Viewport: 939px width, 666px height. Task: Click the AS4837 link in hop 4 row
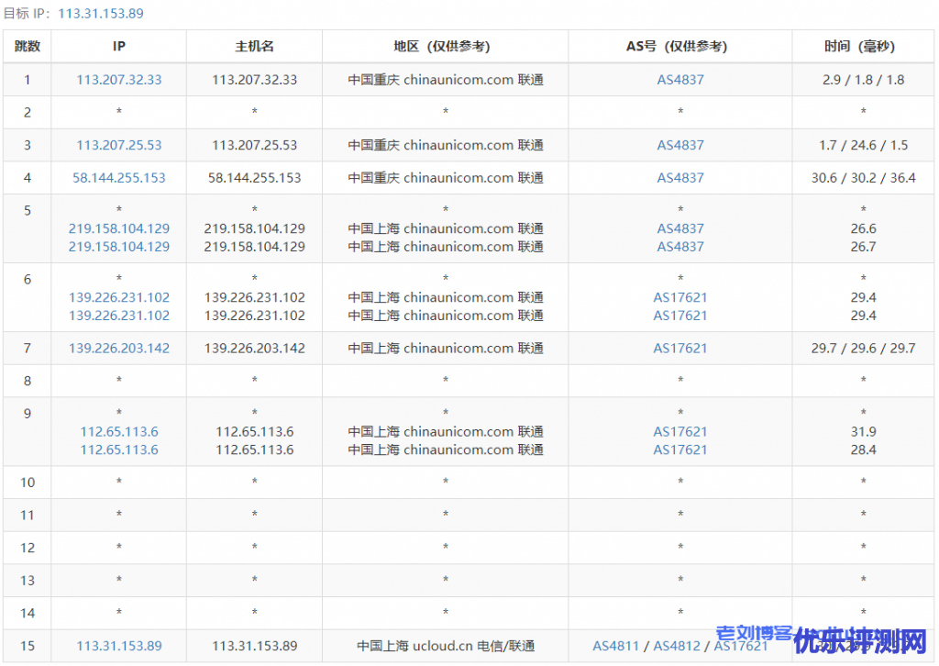pos(680,178)
